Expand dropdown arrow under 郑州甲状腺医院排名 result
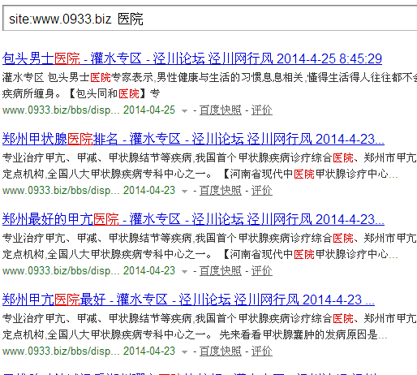 pos(184,192)
